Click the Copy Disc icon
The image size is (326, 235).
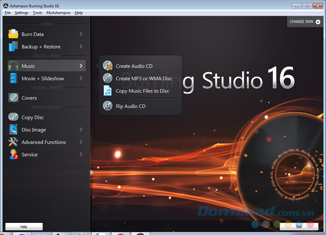click(x=13, y=117)
